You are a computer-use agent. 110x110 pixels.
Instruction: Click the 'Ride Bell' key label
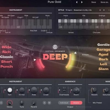tap(34, 31)
